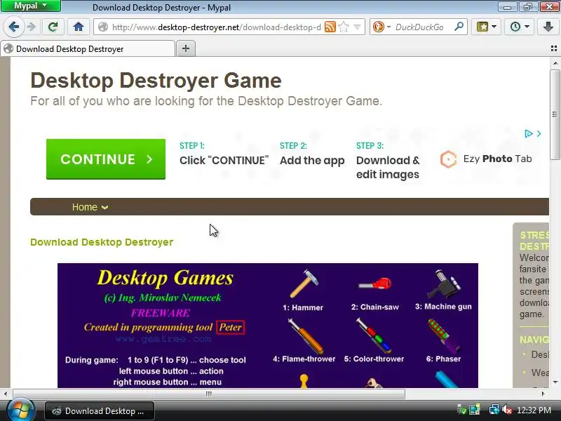The image size is (561, 421).
Task: Click the Download Desktop taskbar button
Action: (100, 411)
